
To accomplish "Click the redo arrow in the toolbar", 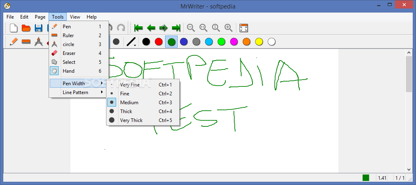I will [x=121, y=28].
